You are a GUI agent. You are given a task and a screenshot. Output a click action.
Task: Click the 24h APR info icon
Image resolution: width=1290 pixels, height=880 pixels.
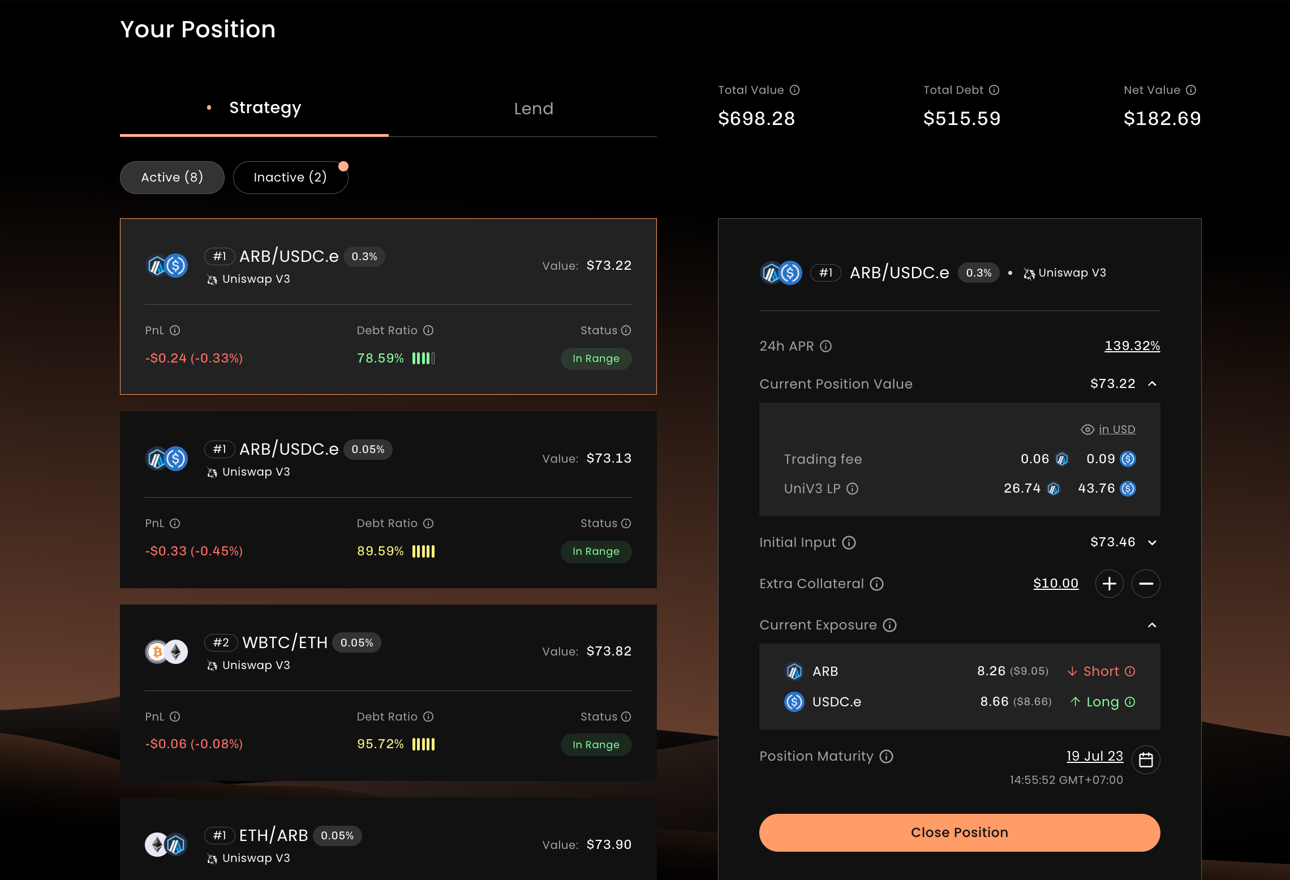(826, 346)
